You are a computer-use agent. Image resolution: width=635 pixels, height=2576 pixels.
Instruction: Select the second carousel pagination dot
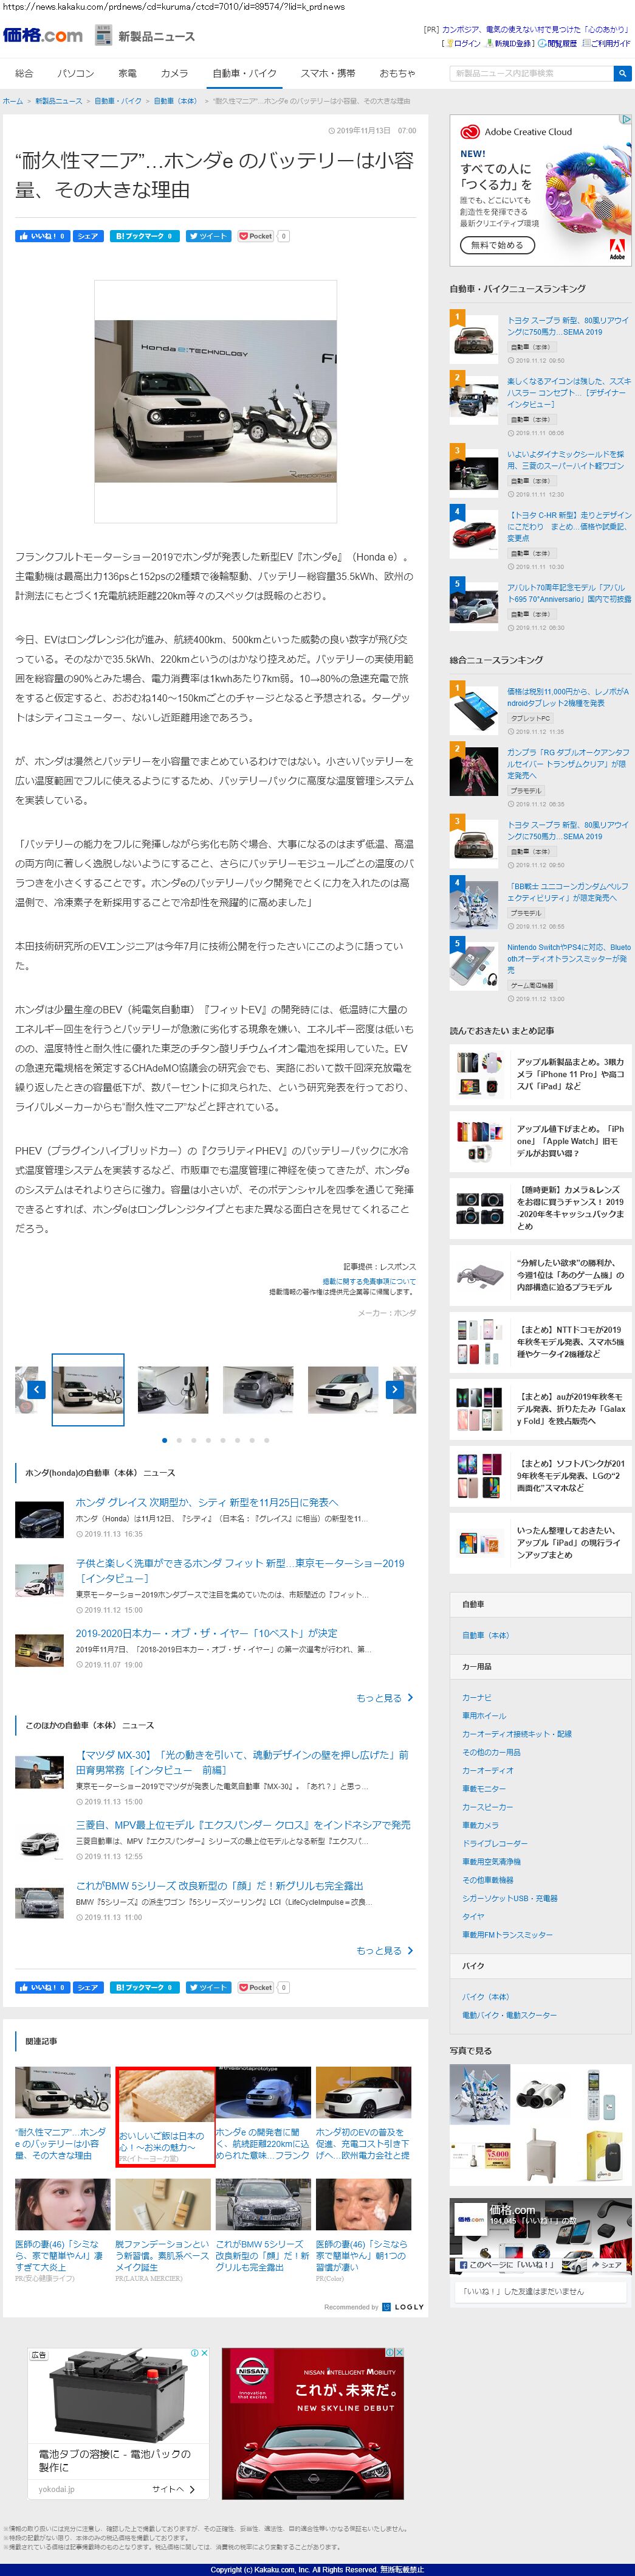coord(179,1440)
